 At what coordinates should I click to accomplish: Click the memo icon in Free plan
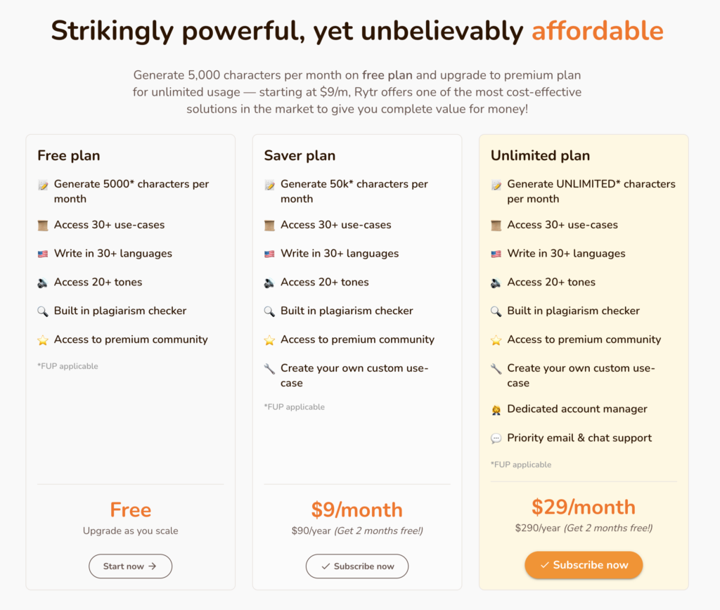pos(43,185)
